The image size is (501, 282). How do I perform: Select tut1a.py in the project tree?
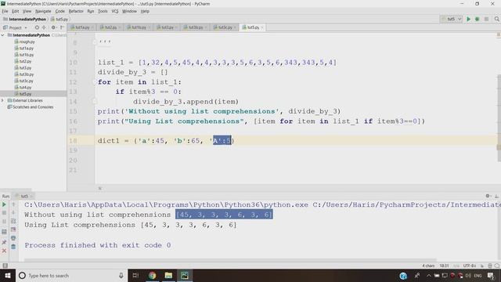[x=24, y=49]
